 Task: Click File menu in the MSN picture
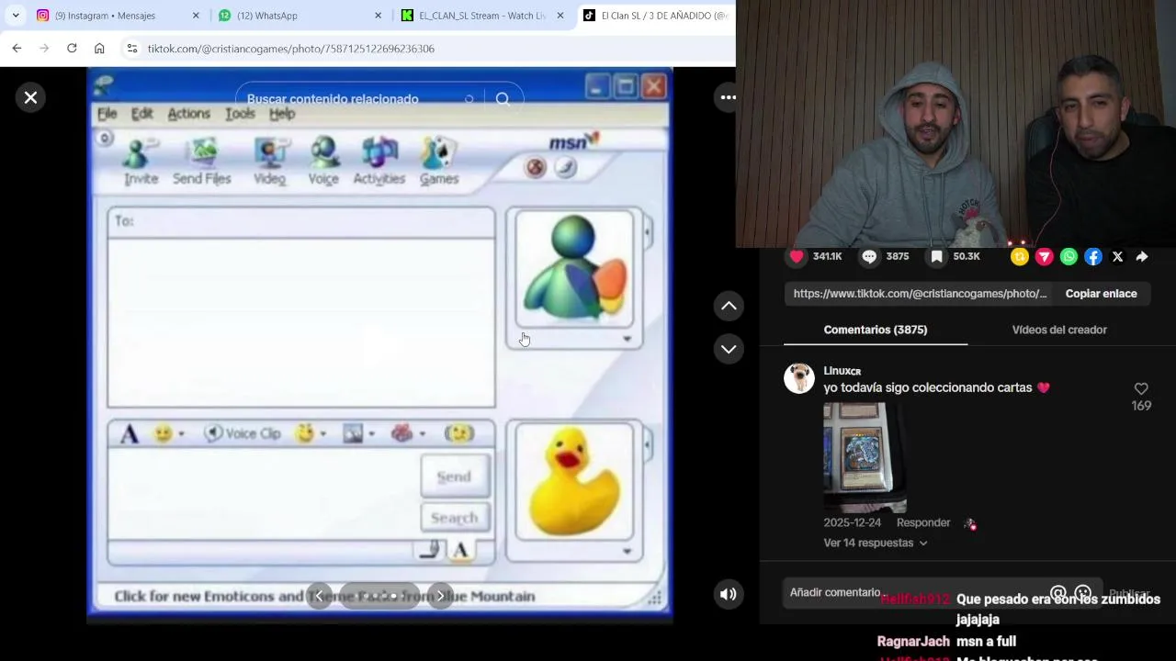107,114
